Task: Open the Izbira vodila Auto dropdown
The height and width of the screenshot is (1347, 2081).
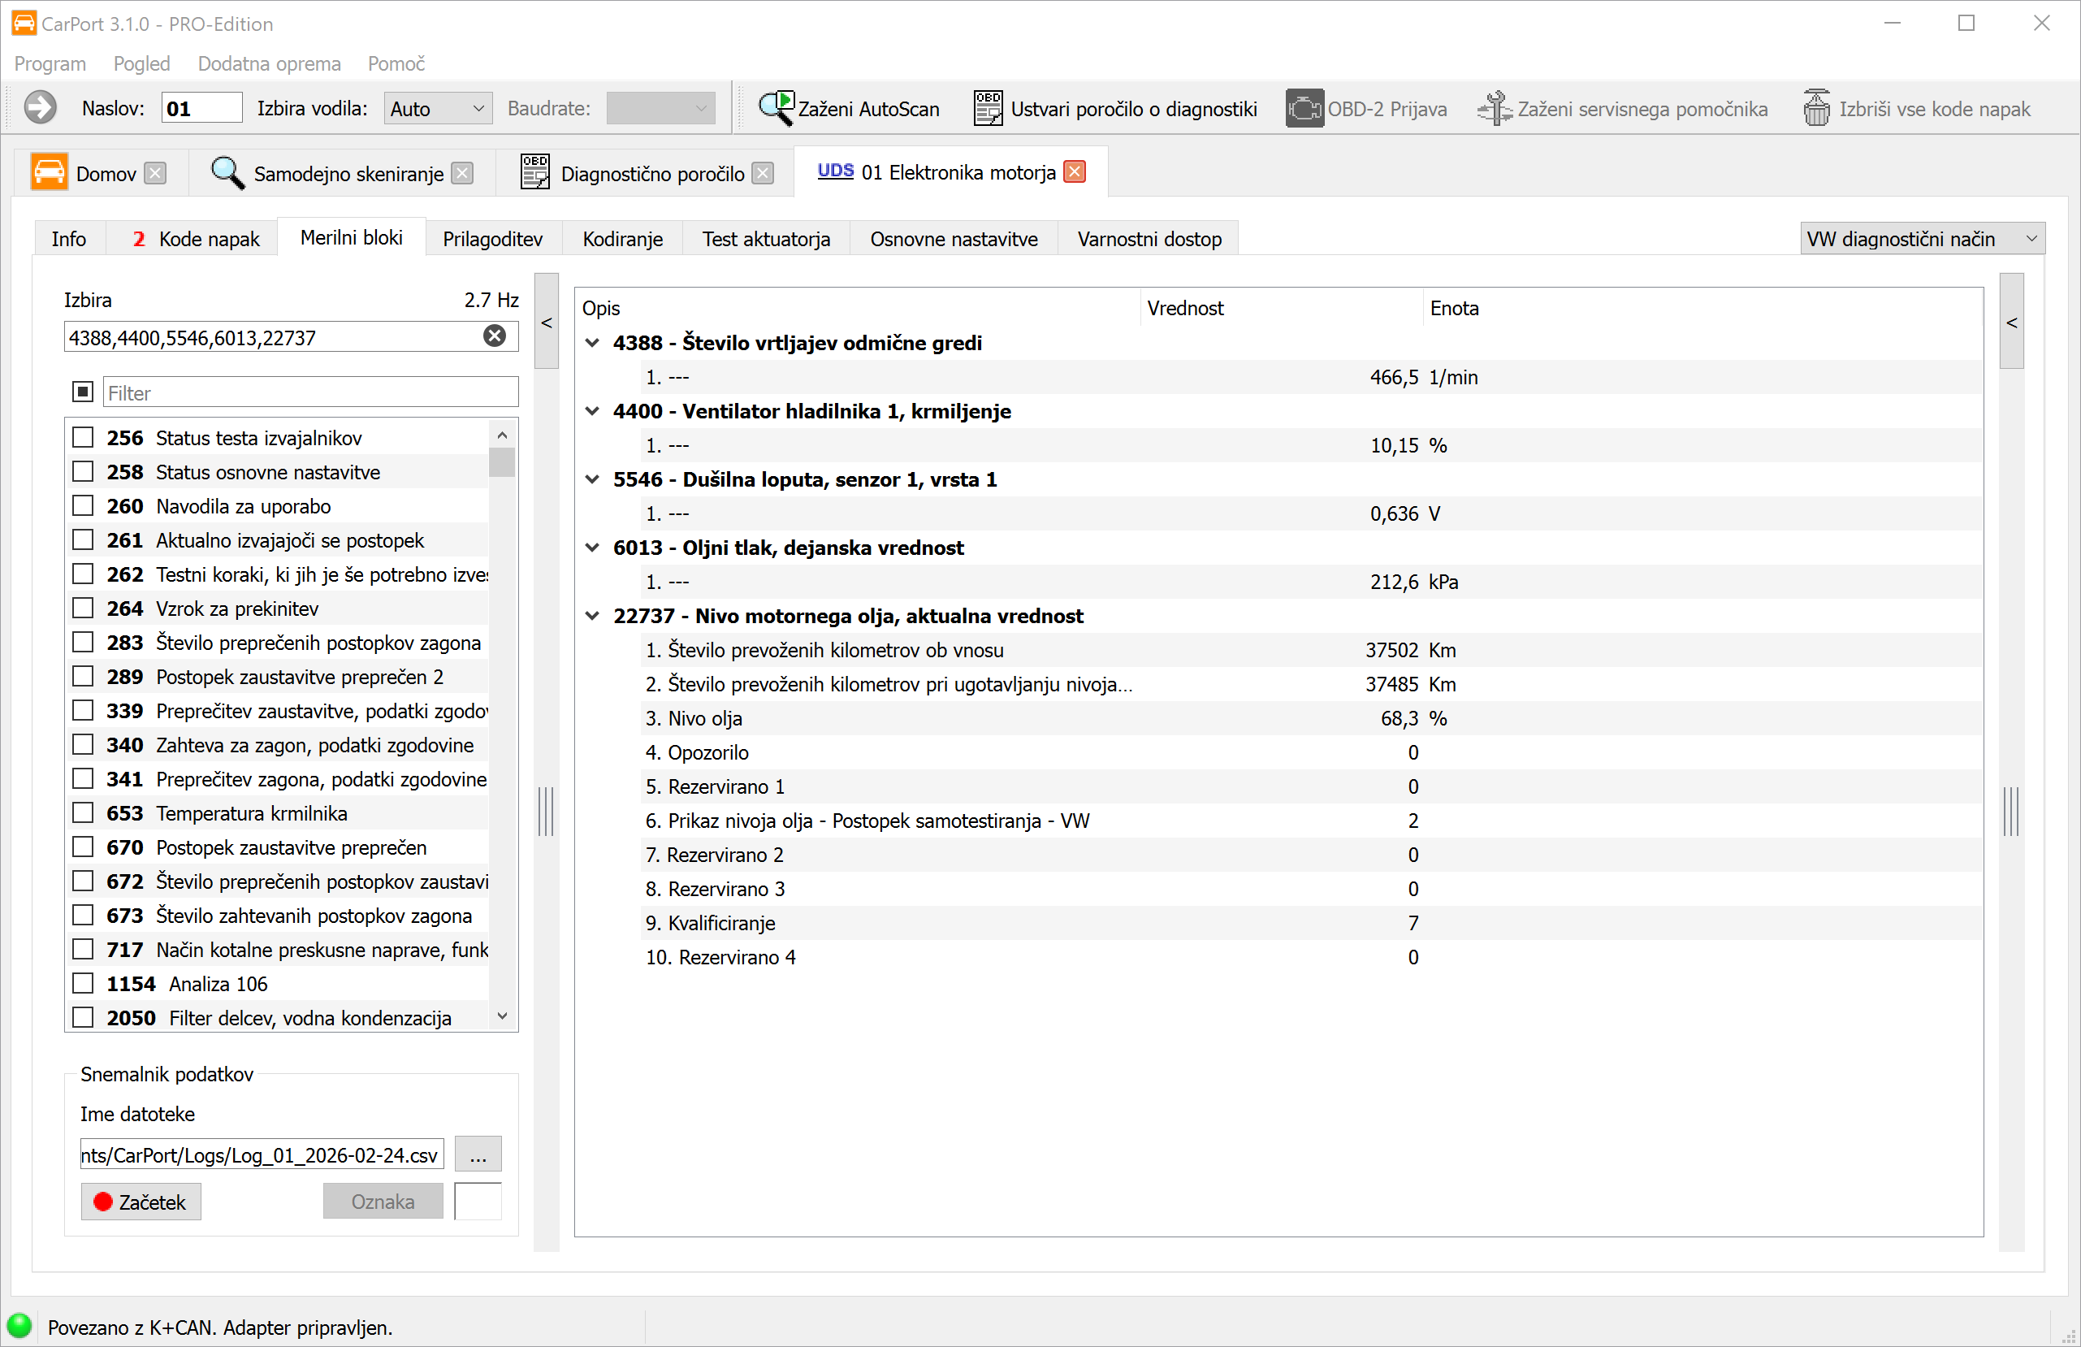Action: [x=437, y=109]
